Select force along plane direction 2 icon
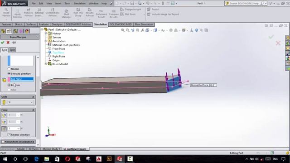Screen dimensions: 290x163 4,122
